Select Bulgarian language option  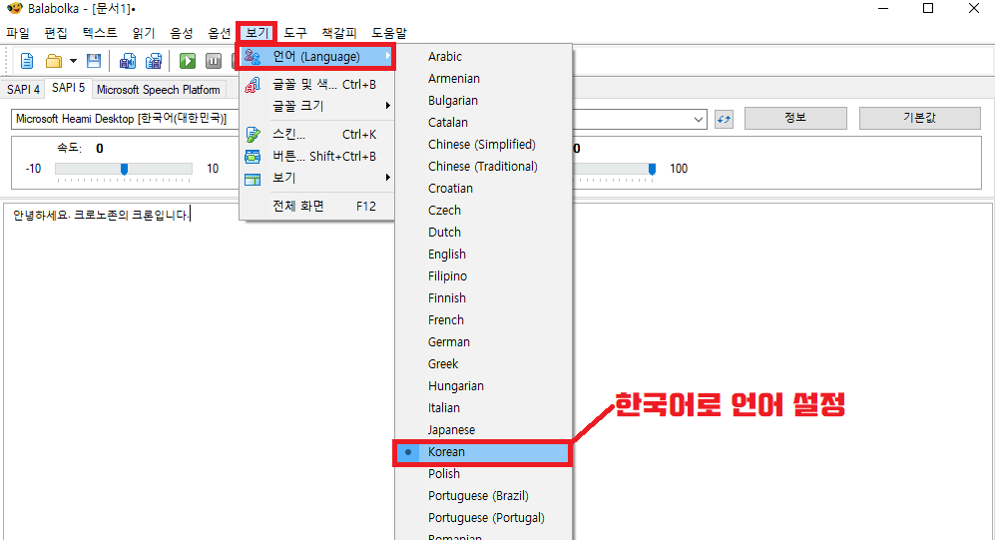[x=482, y=100]
